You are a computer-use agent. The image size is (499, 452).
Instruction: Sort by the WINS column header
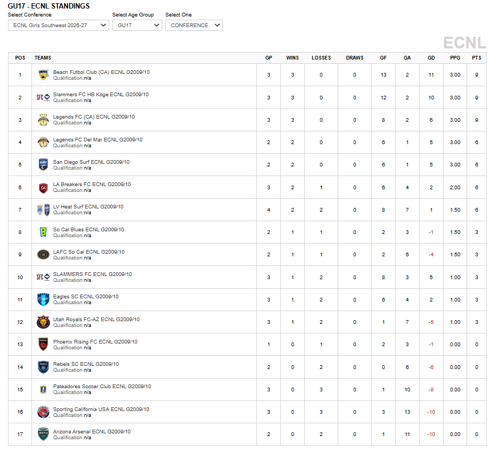coord(293,58)
